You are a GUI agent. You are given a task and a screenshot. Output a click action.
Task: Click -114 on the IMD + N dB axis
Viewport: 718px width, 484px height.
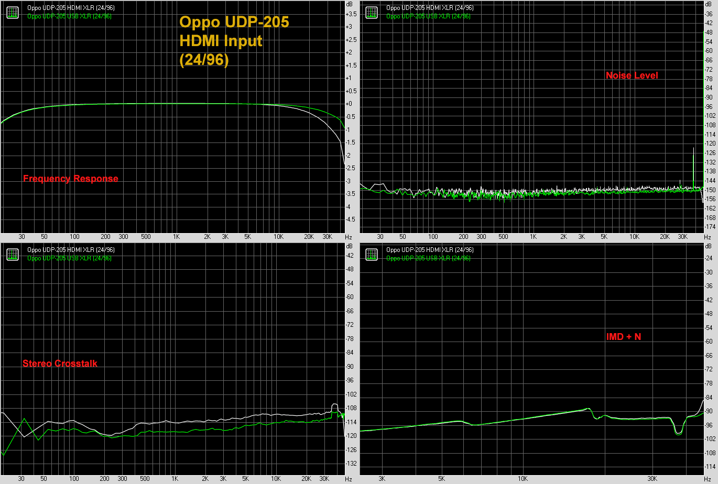(x=711, y=466)
